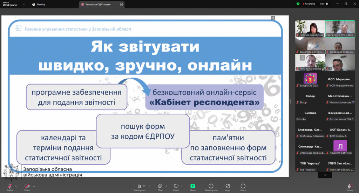The width and height of the screenshot is (359, 193).
Task: Open the View layout menu
Action: click(323, 4)
